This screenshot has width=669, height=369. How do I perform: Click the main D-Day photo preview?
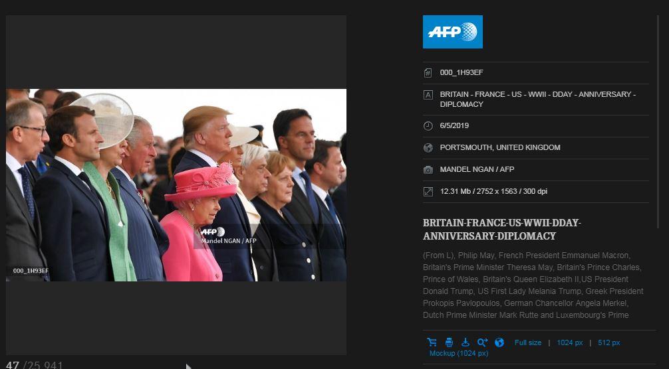176,185
